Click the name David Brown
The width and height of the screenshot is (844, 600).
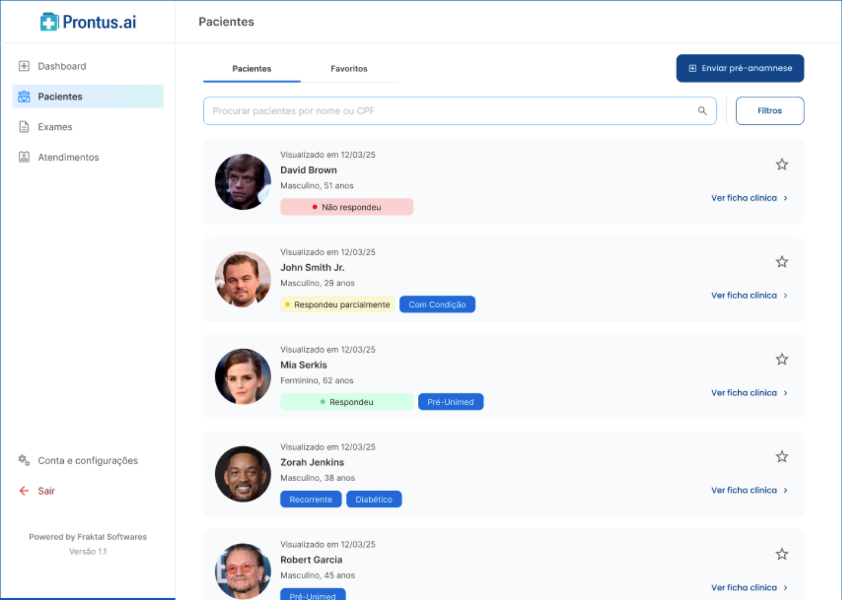point(308,170)
